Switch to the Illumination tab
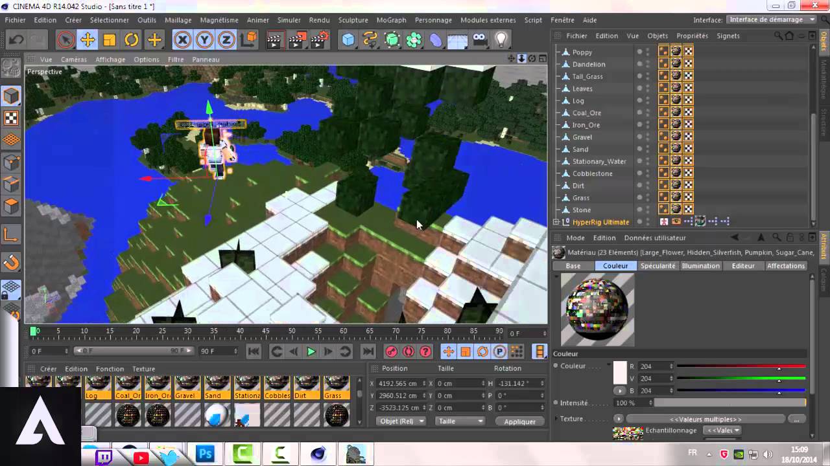This screenshot has height=466, width=830. 700,266
